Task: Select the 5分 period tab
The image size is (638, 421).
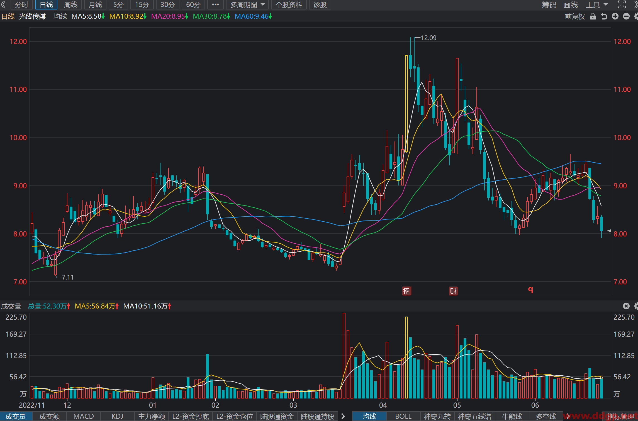Action: (118, 4)
